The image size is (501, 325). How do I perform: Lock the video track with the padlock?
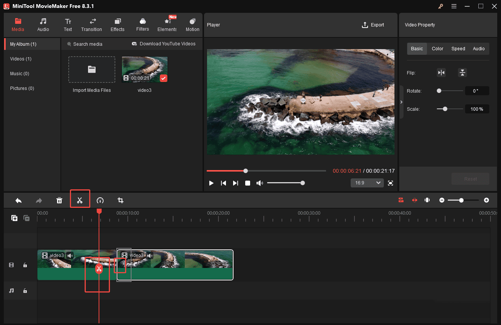coord(25,265)
